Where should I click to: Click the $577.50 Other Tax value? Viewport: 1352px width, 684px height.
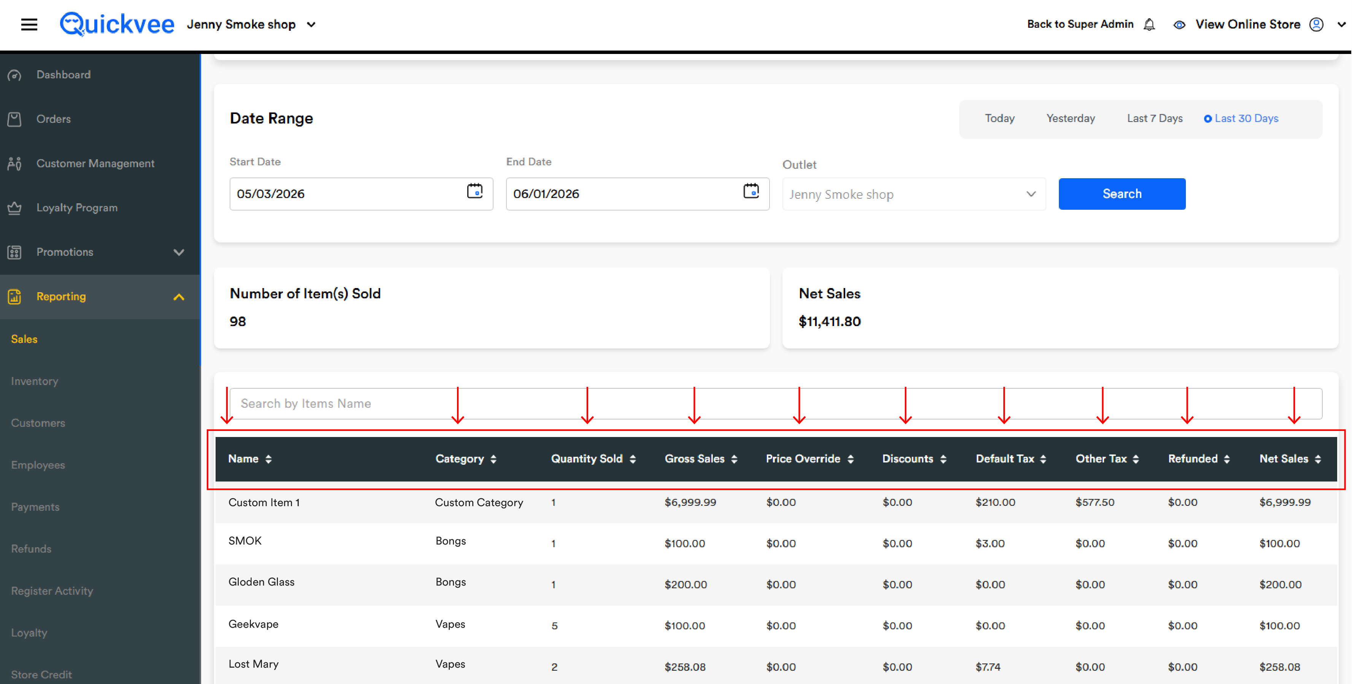(1094, 502)
